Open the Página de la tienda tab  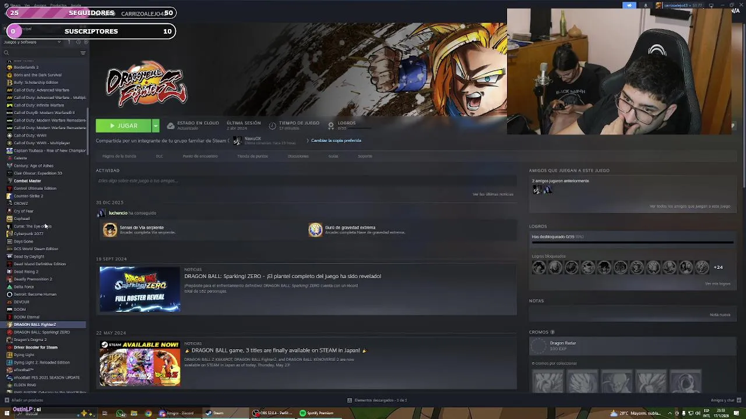pos(119,156)
